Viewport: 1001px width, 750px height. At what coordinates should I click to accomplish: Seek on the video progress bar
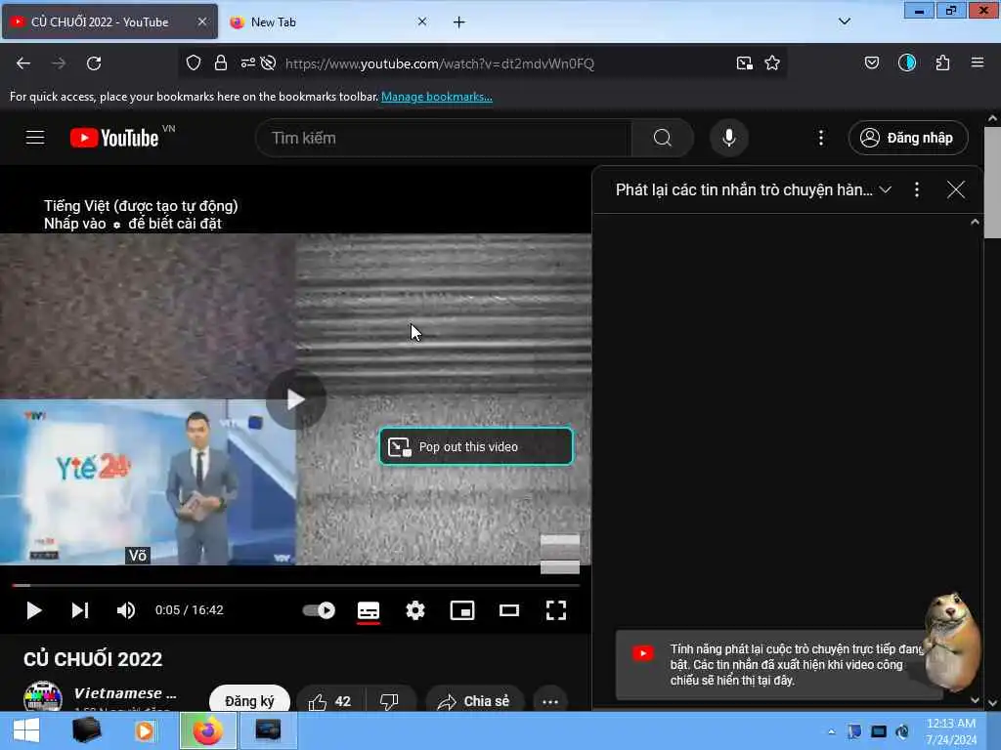click(295, 585)
